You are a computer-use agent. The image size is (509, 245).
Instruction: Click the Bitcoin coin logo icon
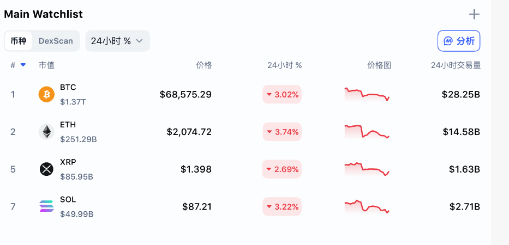[x=46, y=94]
